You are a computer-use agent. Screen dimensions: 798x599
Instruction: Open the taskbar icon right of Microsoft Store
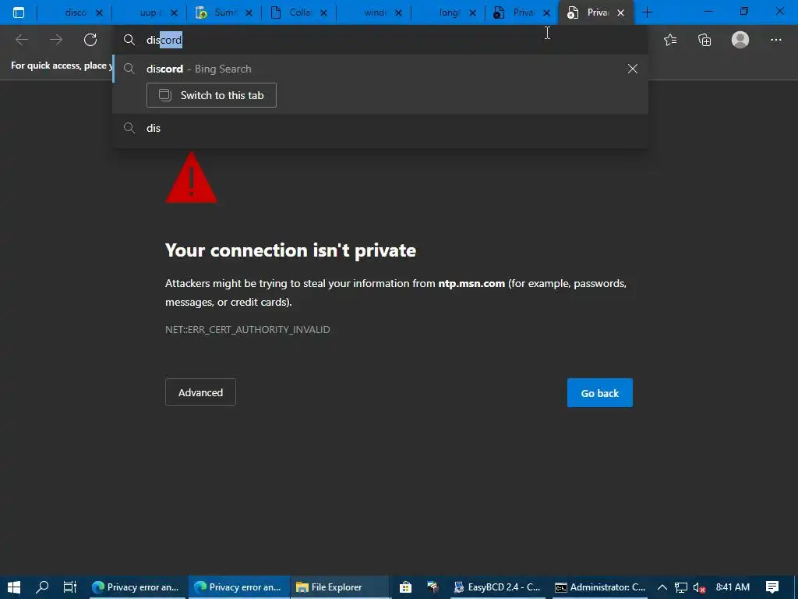pyautogui.click(x=433, y=587)
